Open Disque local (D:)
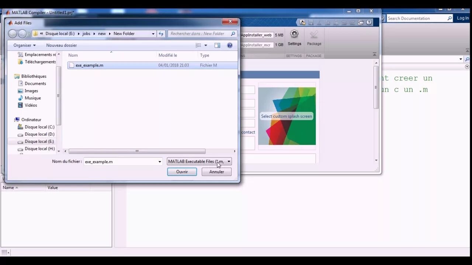472x265 pixels. 36,134
